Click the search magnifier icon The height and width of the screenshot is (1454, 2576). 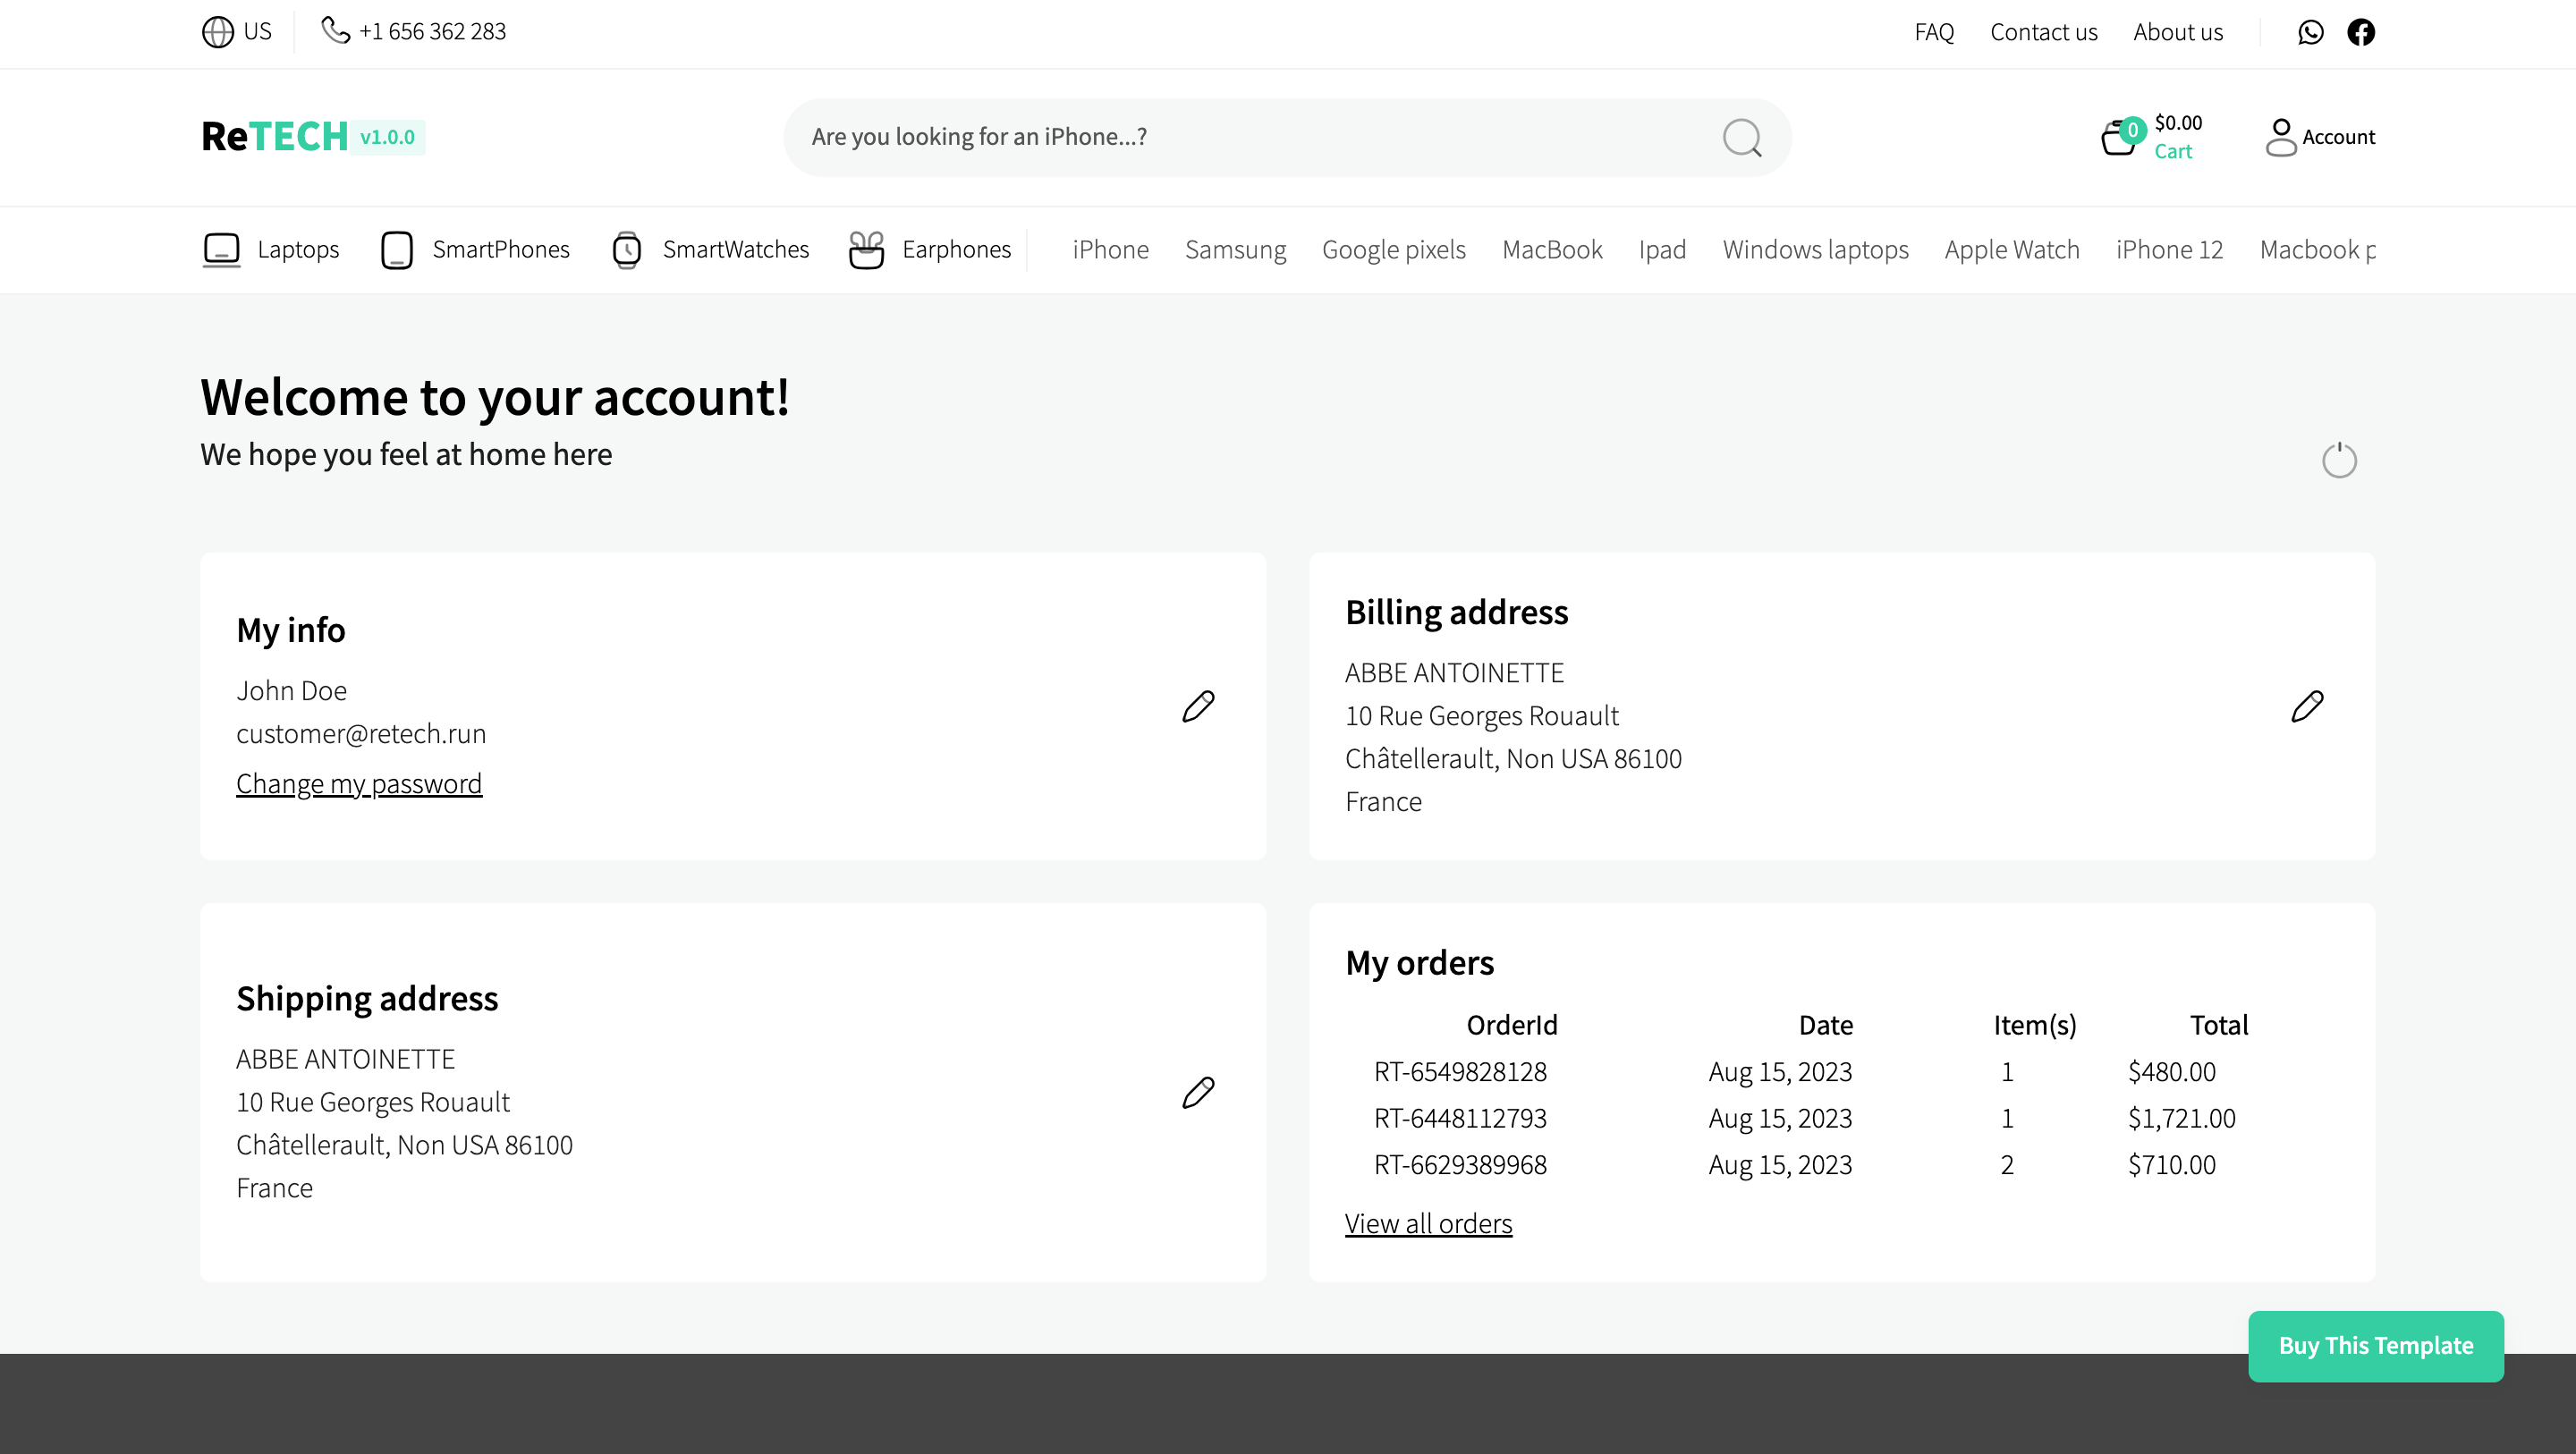pyautogui.click(x=1742, y=138)
